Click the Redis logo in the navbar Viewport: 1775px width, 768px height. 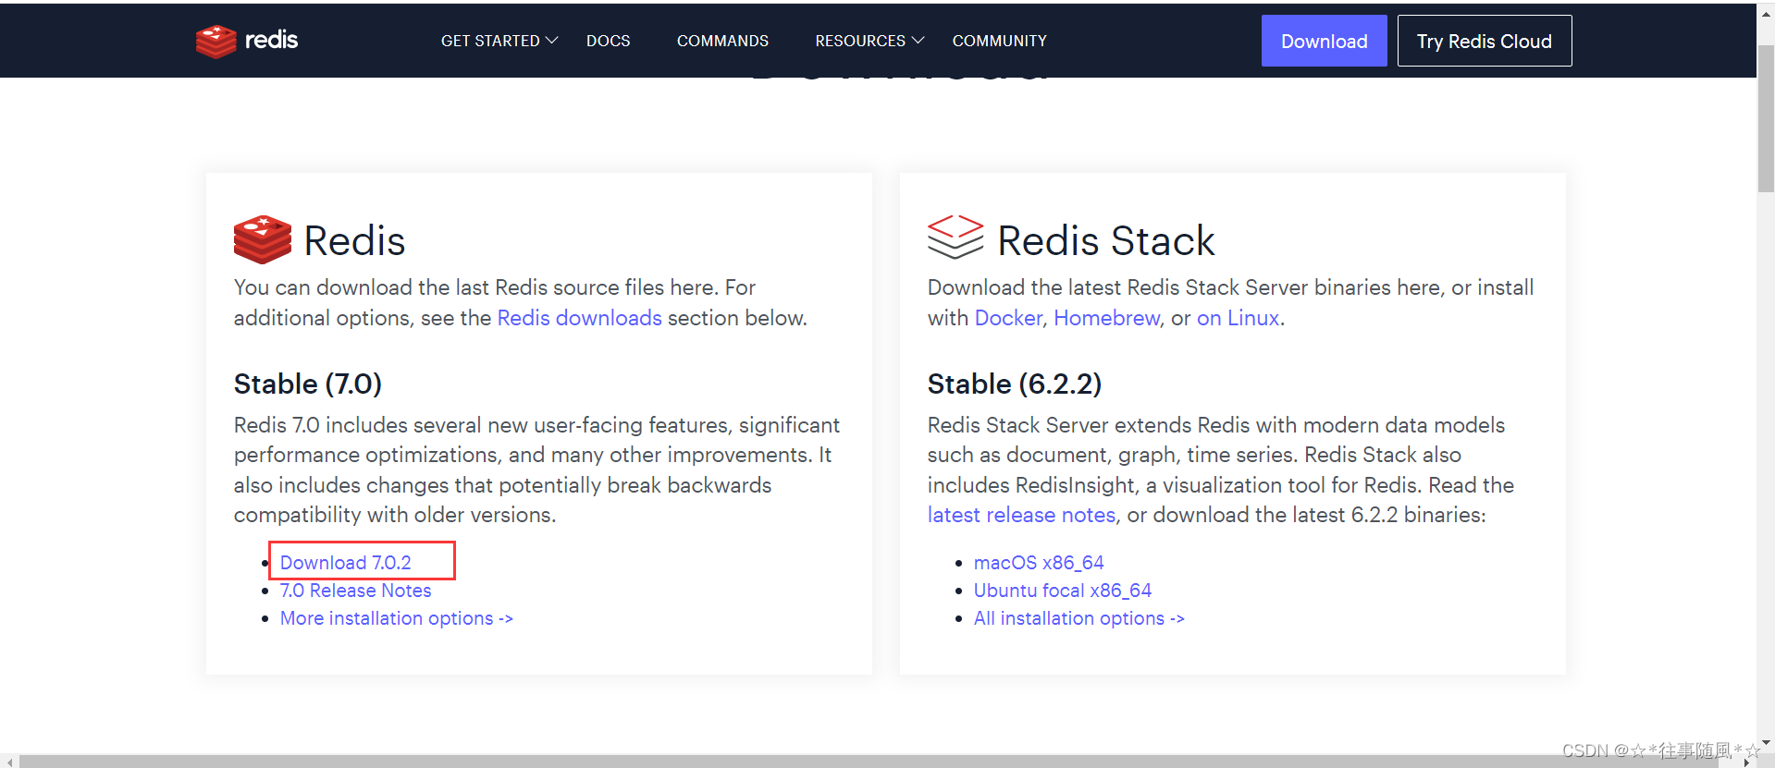[x=247, y=41]
